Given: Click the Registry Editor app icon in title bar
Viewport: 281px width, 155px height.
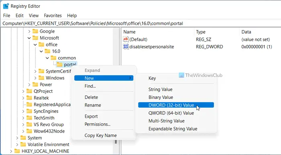Looking at the screenshot, I should point(6,6).
